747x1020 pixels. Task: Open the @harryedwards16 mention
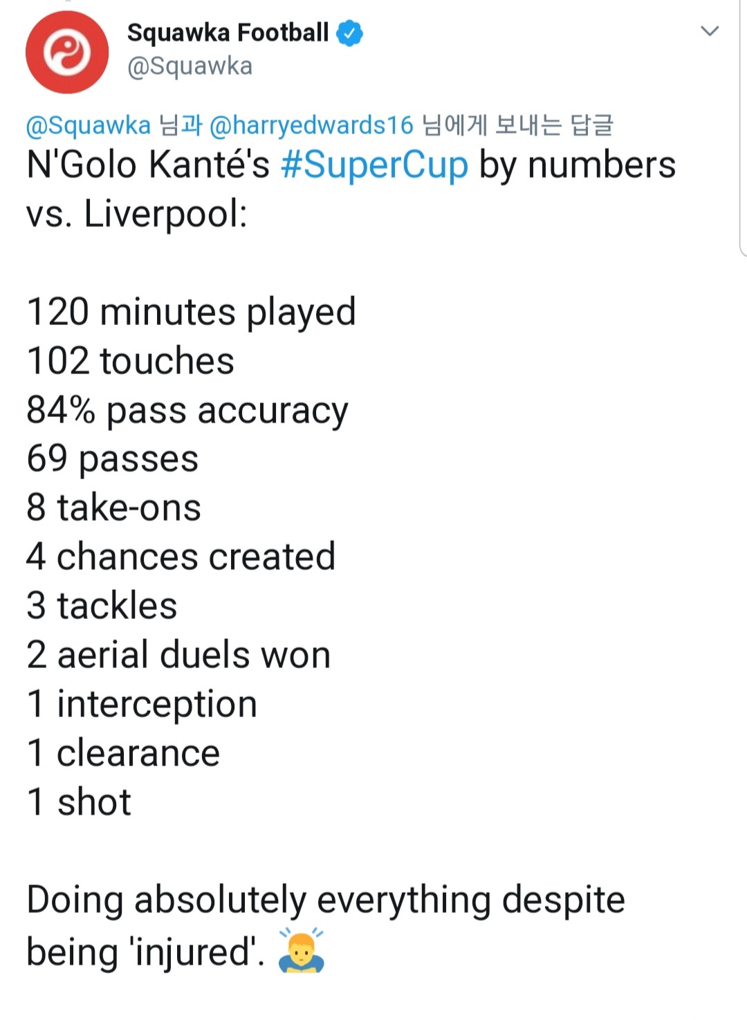pyautogui.click(x=311, y=125)
